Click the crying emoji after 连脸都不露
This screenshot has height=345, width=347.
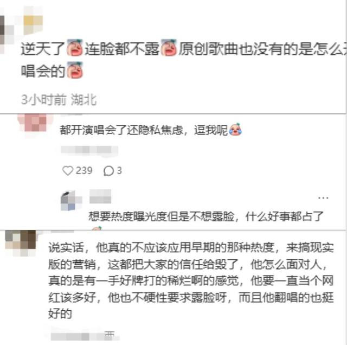pos(169,48)
